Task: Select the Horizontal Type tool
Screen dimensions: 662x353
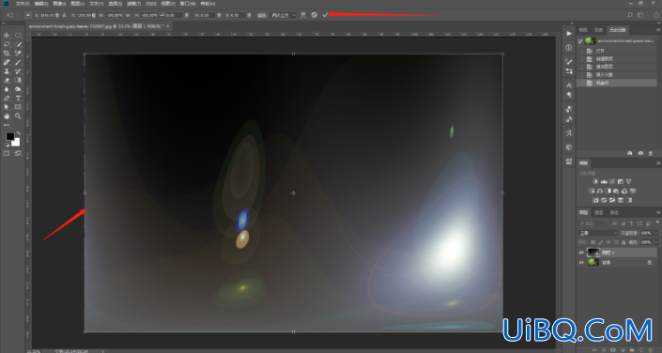Action: (x=18, y=99)
